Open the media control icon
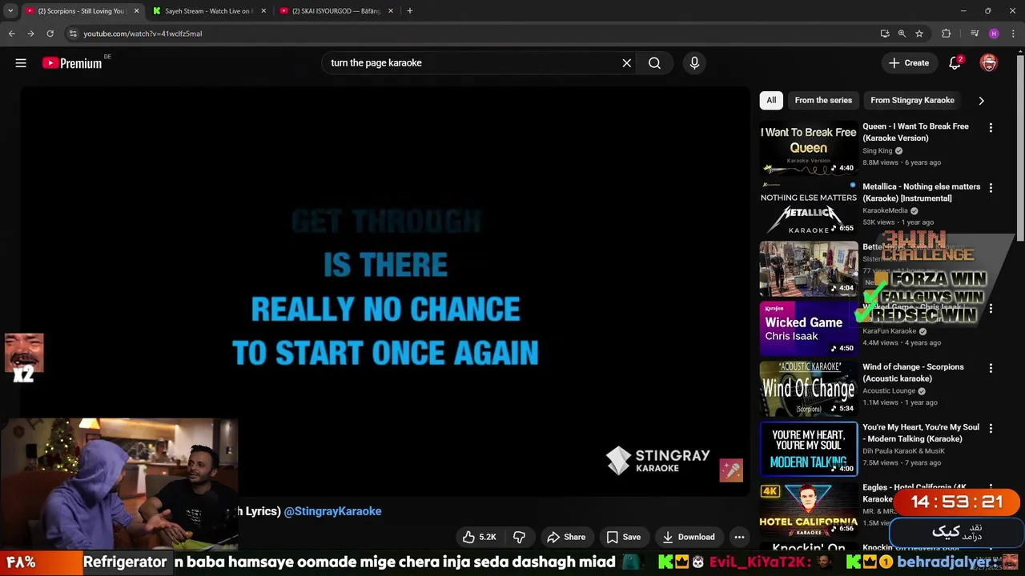The height and width of the screenshot is (576, 1025). tap(974, 34)
